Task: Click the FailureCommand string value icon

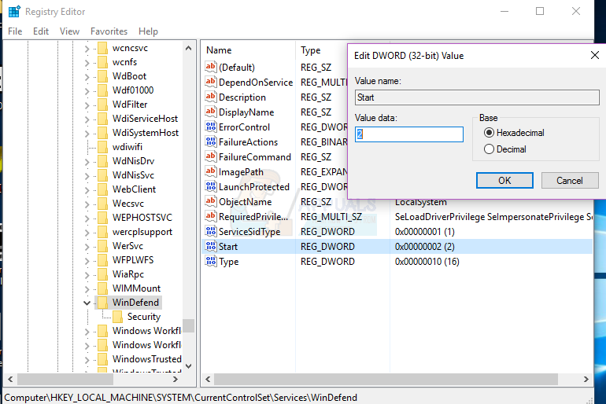Action: click(x=211, y=156)
